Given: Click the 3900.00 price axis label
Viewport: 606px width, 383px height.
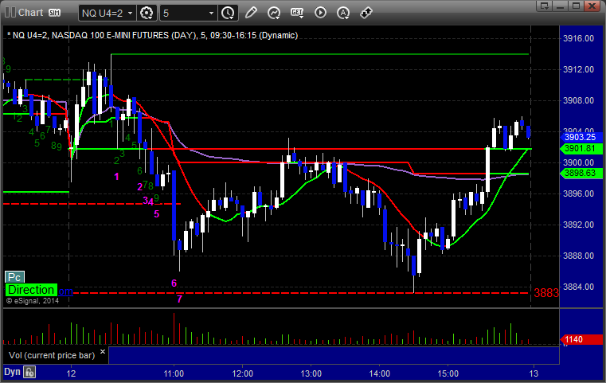Looking at the screenshot, I should tap(578, 162).
